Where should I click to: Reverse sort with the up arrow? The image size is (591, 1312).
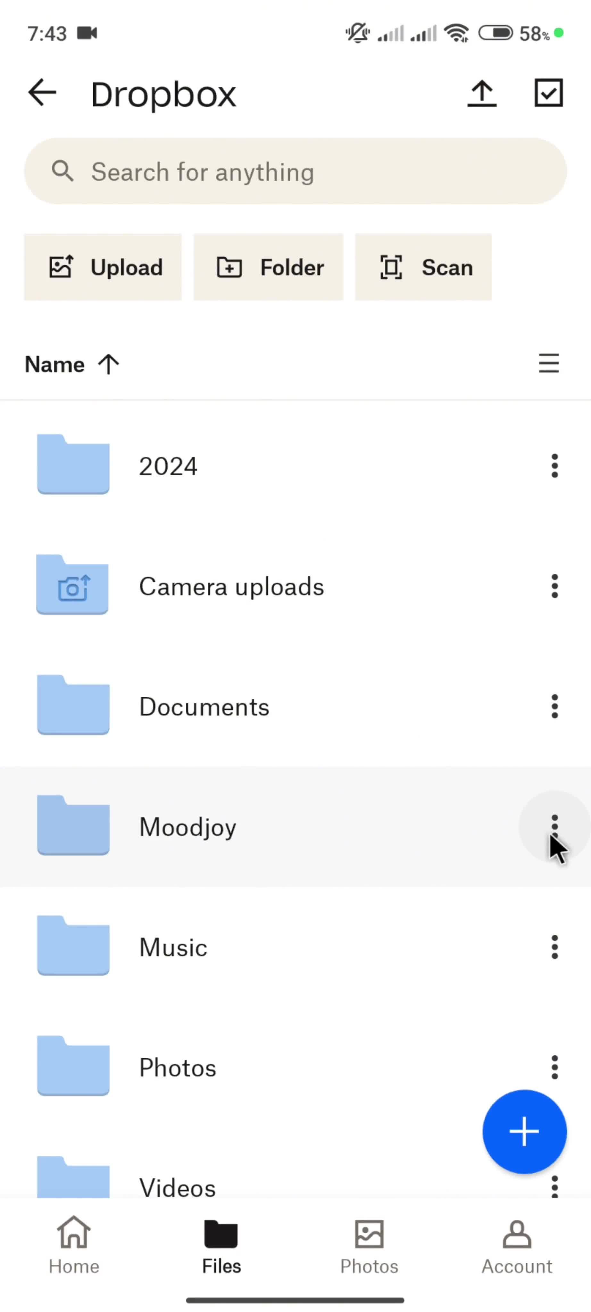109,365
